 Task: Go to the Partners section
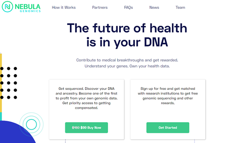pyautogui.click(x=100, y=7)
